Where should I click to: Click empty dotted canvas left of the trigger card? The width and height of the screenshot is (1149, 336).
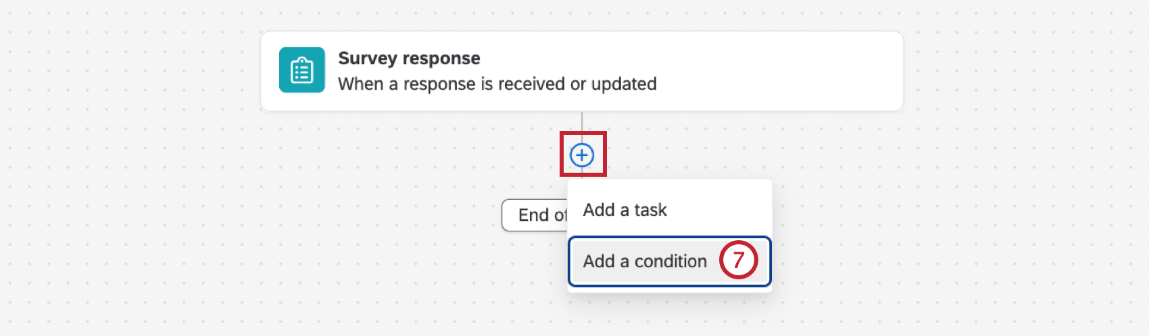coord(135,74)
